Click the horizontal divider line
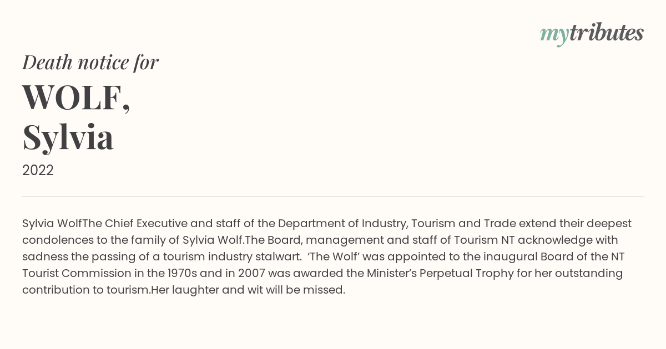 pos(333,197)
